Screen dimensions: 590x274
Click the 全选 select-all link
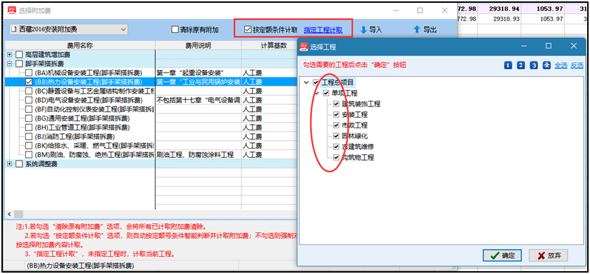pos(560,66)
